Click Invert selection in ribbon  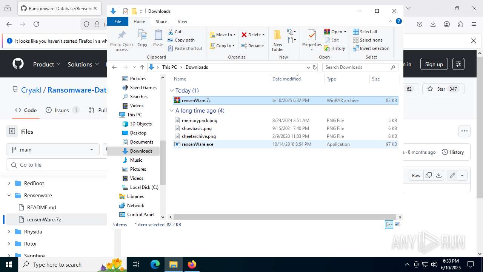click(371, 48)
